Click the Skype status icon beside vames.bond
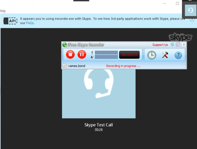 (65, 66)
